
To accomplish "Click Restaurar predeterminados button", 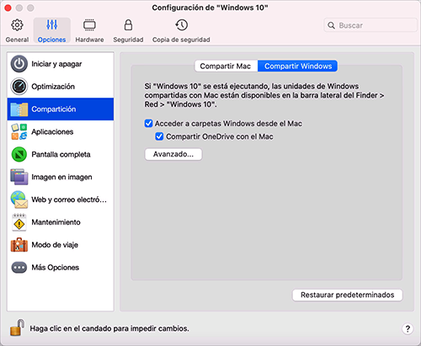I will (348, 295).
